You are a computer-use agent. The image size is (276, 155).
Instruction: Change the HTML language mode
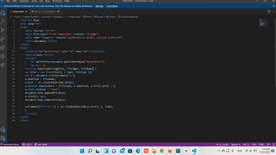coord(261,145)
